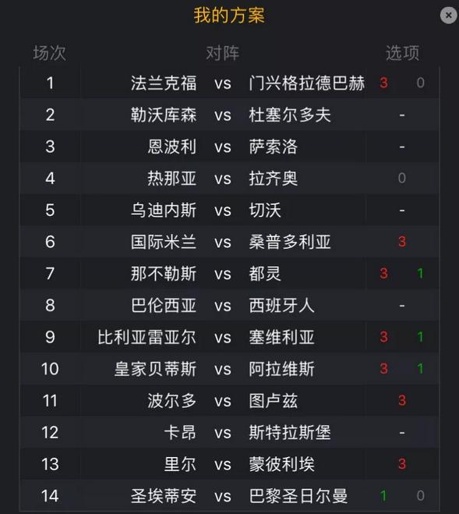Select the green 1 for 皇家贝蒂斯 match
This screenshot has height=514, width=459.
(x=420, y=369)
